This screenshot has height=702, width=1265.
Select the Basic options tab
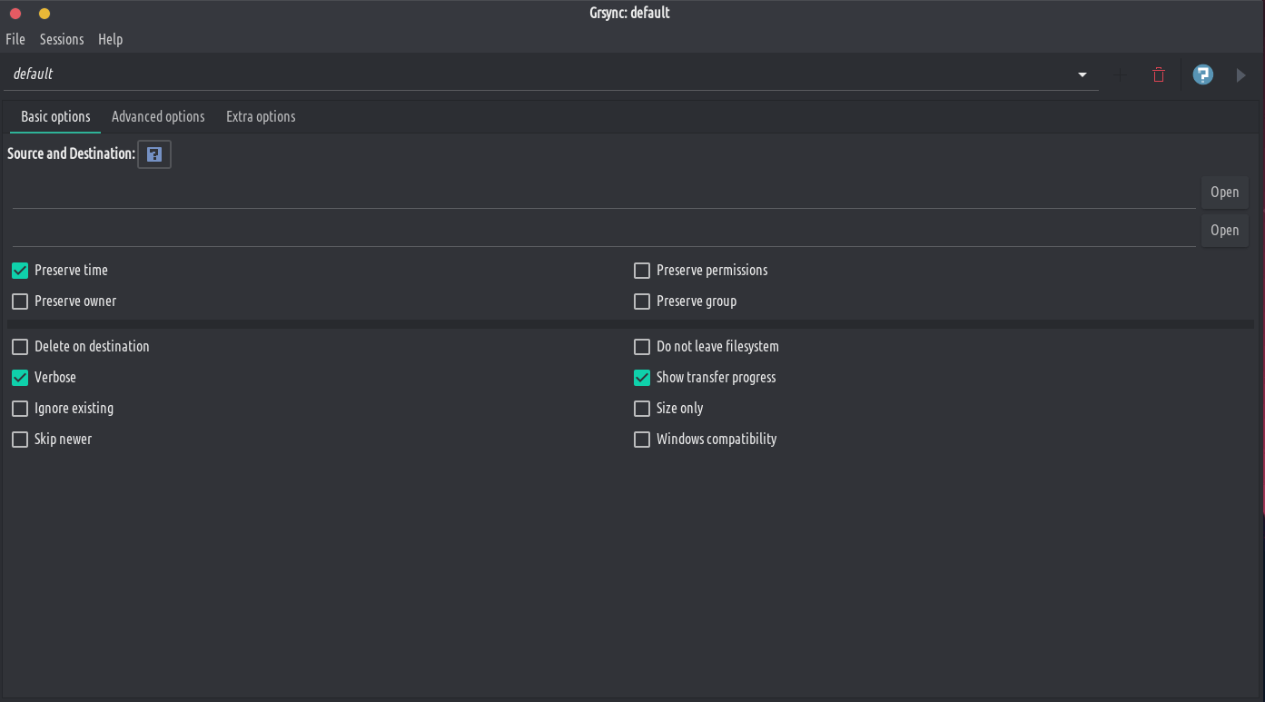coord(55,116)
